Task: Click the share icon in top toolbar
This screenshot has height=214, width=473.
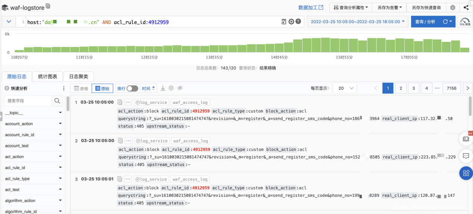Action: pyautogui.click(x=466, y=7)
